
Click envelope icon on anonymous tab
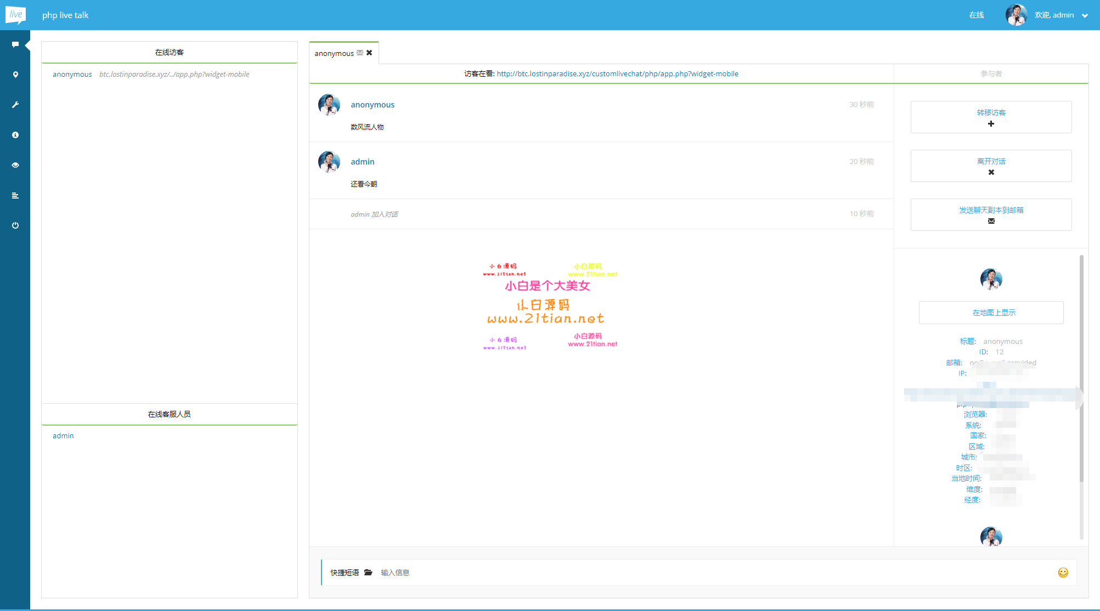click(x=360, y=53)
